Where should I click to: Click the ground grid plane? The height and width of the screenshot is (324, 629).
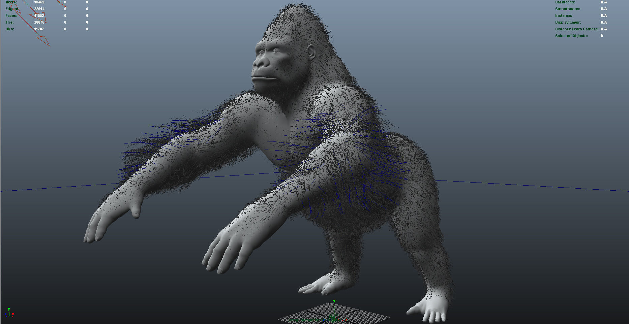334,314
